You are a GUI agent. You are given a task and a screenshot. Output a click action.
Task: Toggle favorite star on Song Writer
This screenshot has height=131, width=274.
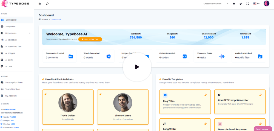[x=206, y=124]
